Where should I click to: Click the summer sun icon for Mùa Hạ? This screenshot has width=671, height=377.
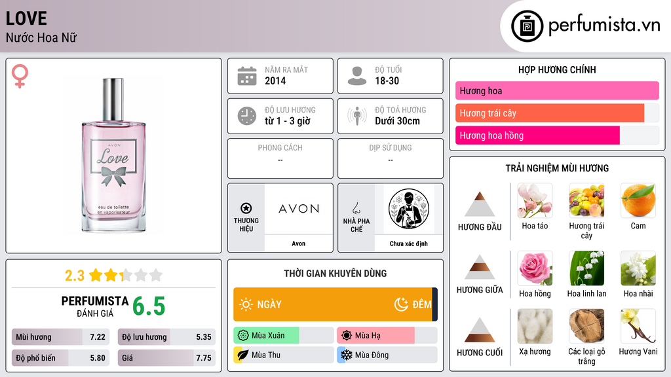[x=347, y=336]
